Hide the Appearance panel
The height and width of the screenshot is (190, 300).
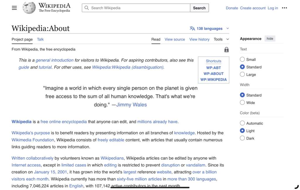click(x=270, y=39)
